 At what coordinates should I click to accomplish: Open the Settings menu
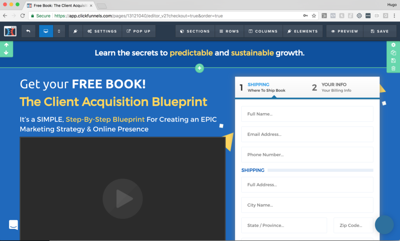pos(102,31)
